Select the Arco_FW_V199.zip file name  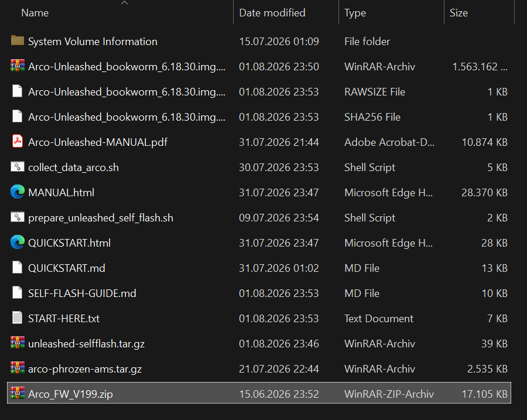click(71, 394)
